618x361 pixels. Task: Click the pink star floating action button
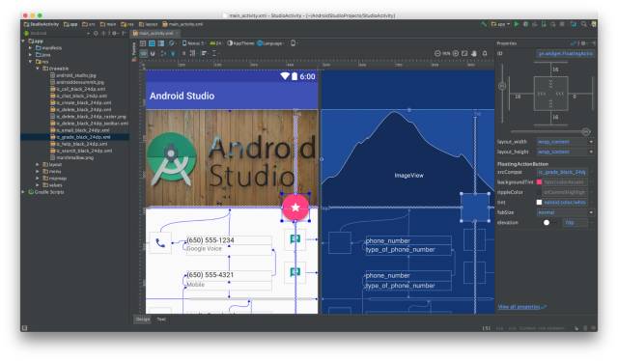pyautogui.click(x=295, y=208)
